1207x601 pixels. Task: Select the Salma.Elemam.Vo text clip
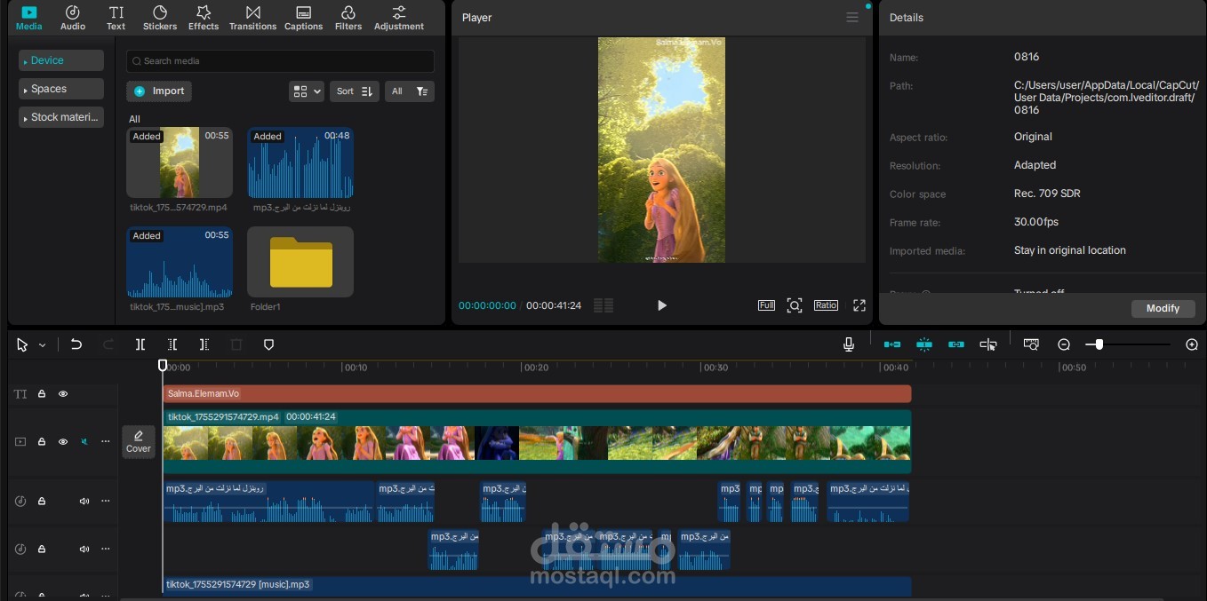pyautogui.click(x=537, y=393)
